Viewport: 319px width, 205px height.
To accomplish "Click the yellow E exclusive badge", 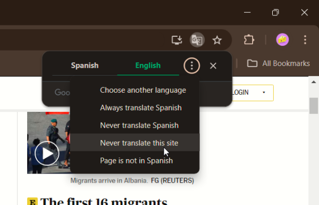I will [32, 201].
